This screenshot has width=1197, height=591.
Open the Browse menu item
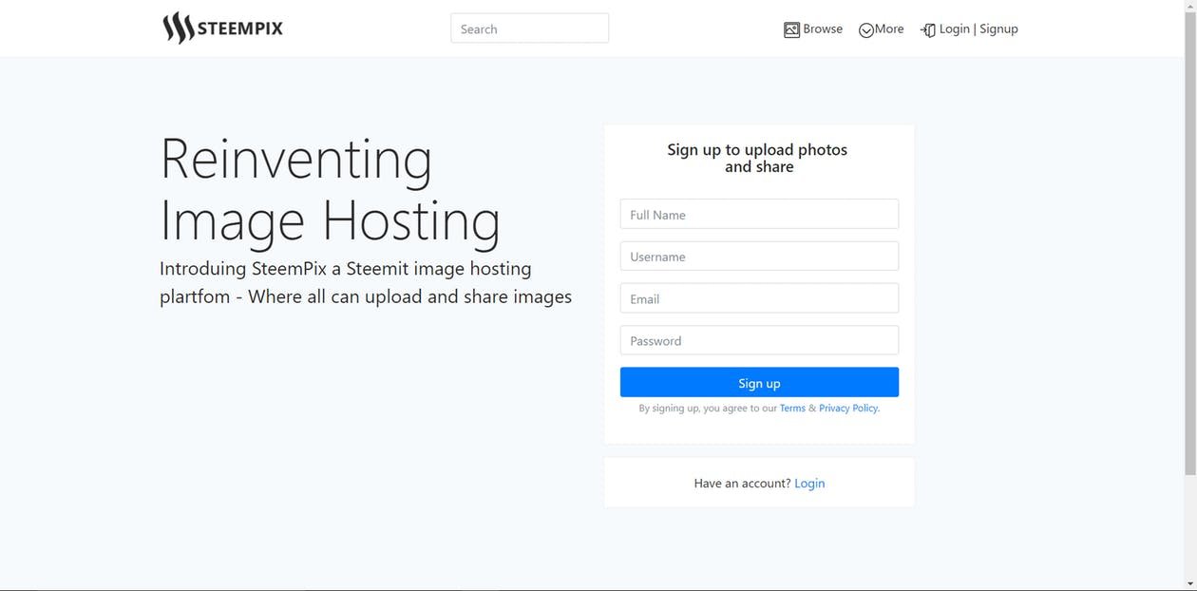point(813,29)
